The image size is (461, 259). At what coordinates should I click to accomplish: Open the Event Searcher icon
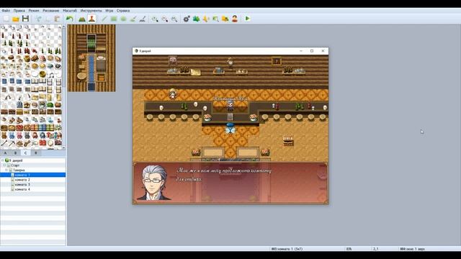(215, 19)
